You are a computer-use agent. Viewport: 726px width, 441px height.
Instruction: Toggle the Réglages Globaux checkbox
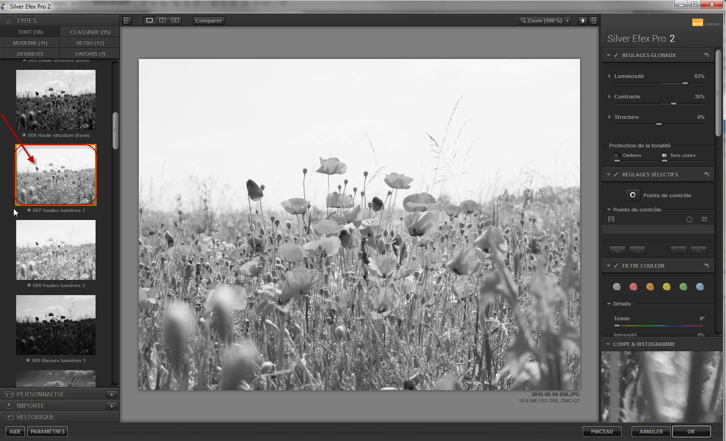click(x=616, y=55)
